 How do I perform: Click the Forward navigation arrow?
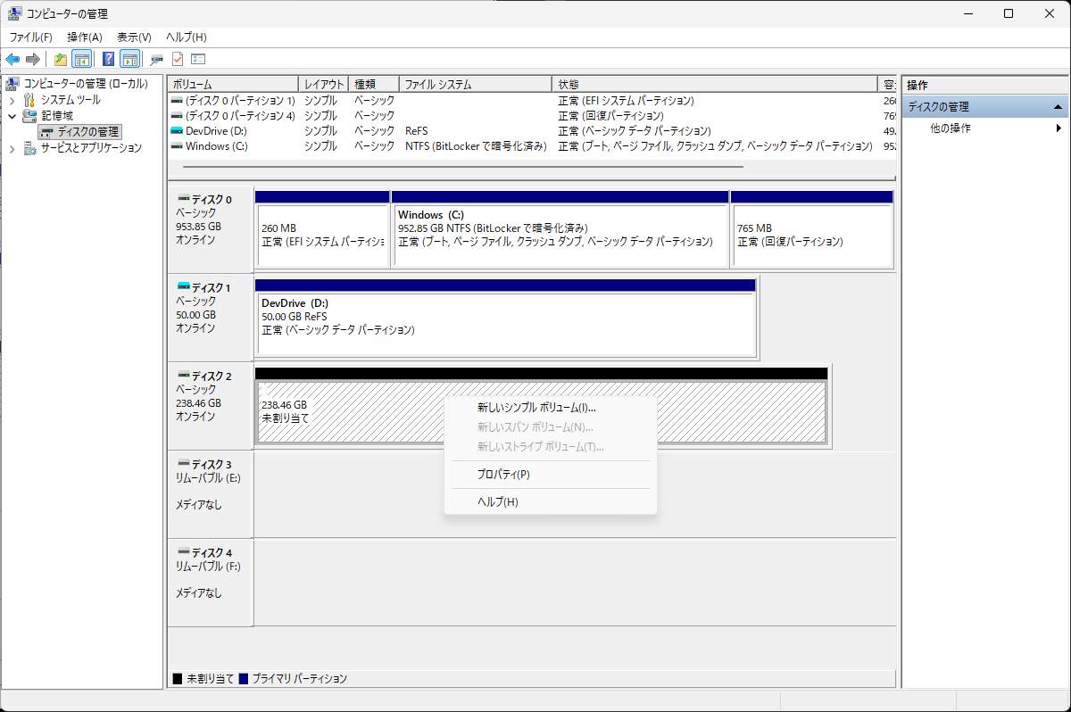(x=34, y=59)
